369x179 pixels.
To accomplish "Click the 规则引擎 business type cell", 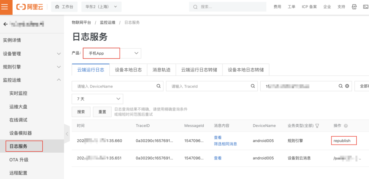I will coord(295,141).
